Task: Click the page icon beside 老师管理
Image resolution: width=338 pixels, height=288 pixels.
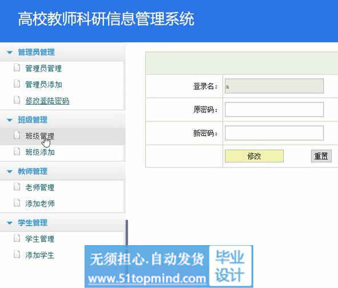Action: pyautogui.click(x=17, y=187)
